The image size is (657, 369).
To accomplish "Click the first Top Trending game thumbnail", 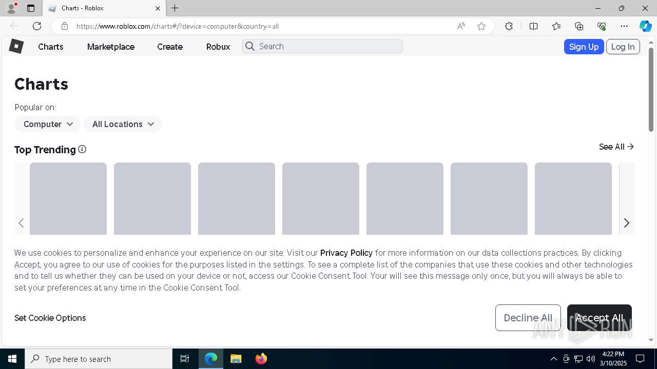I will coord(68,199).
